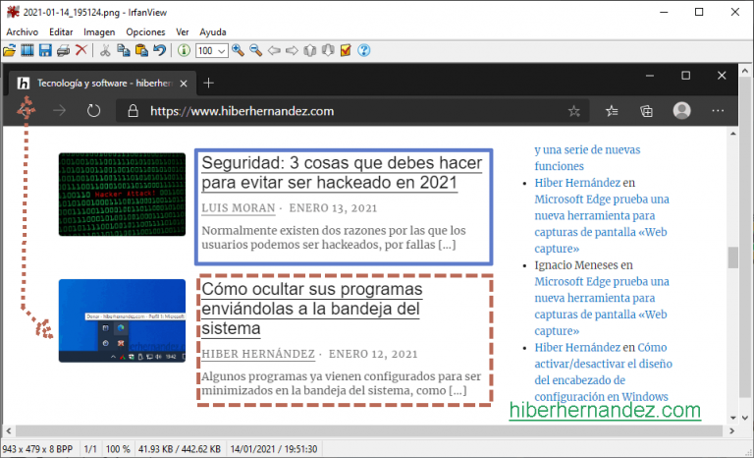Image resolution: width=754 pixels, height=458 pixels.
Task: Open the slideshow filmstrip icon
Action: 27,50
